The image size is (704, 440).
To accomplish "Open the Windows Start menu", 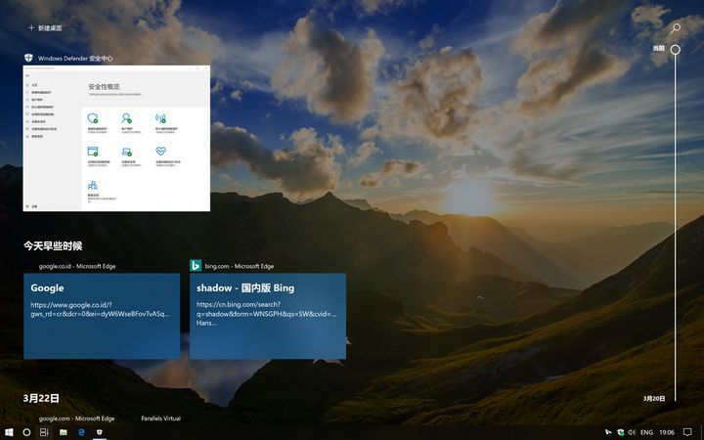I will coord(9,431).
